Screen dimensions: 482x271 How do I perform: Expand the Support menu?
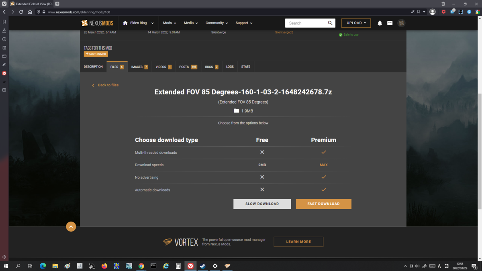point(244,23)
